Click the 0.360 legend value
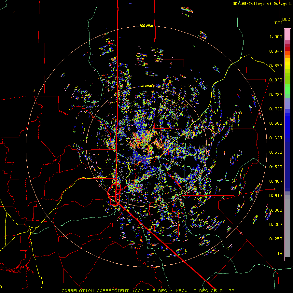 [x=276, y=210]
